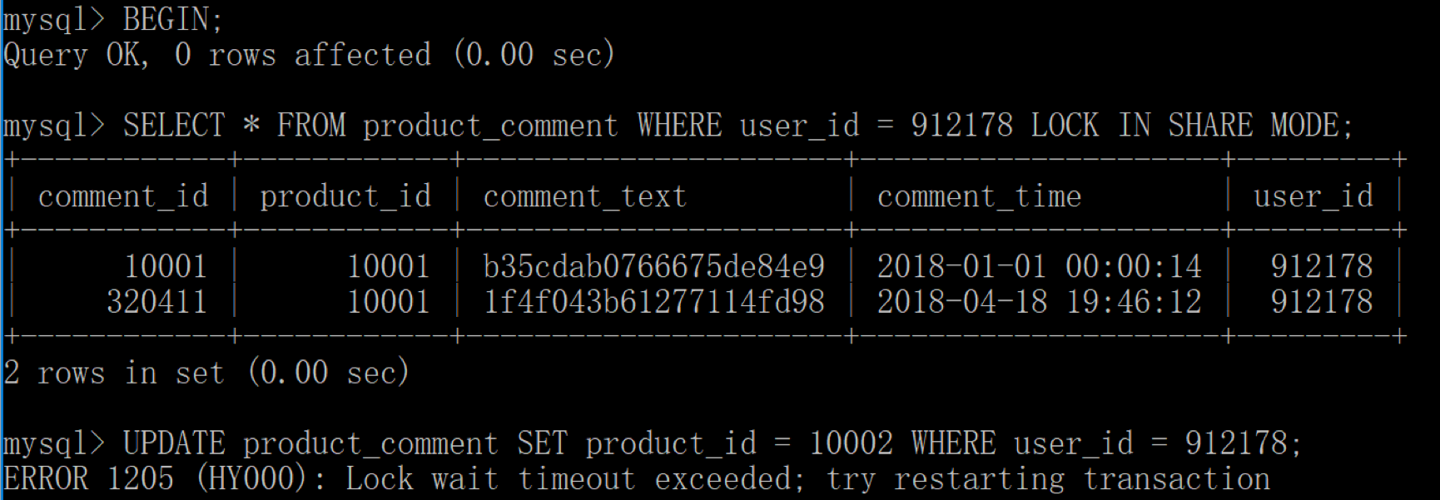
Task: Click comment_id value 10001
Action: [x=166, y=267]
